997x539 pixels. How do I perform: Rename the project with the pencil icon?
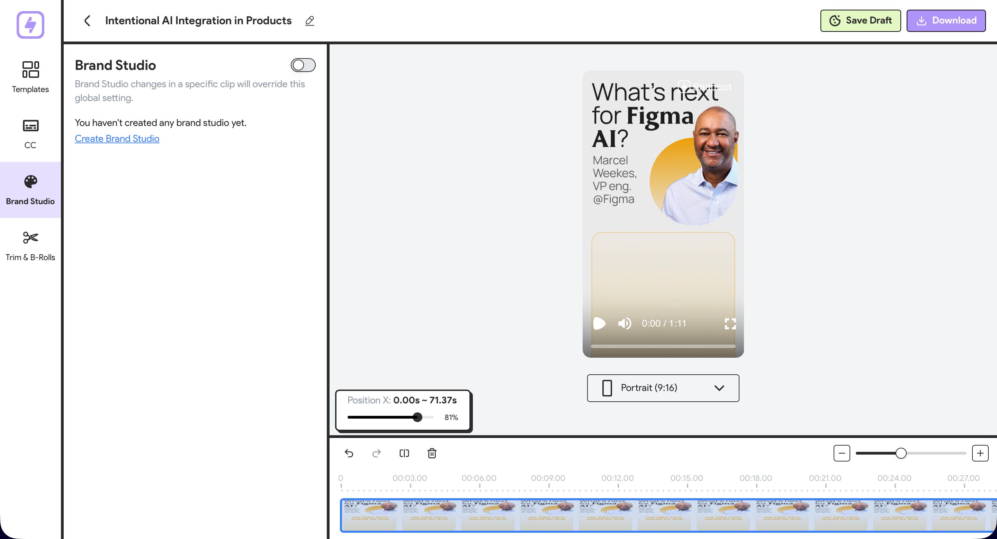pos(309,21)
